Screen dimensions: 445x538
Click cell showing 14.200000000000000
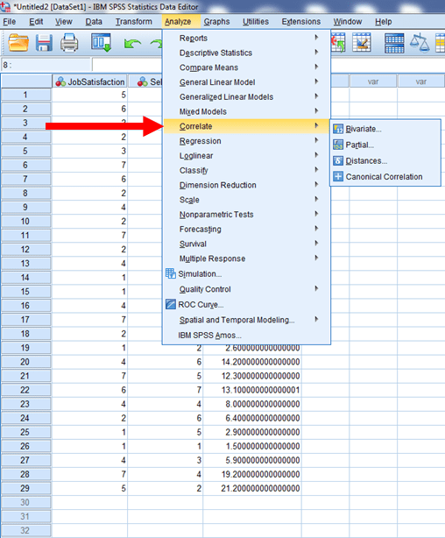point(252,362)
